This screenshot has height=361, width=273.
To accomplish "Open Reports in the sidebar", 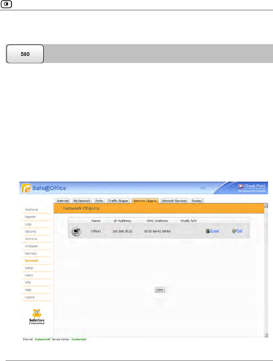I will pyautogui.click(x=30, y=217).
